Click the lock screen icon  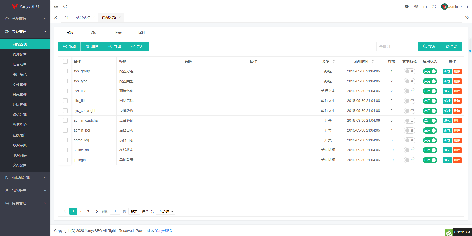click(425, 6)
